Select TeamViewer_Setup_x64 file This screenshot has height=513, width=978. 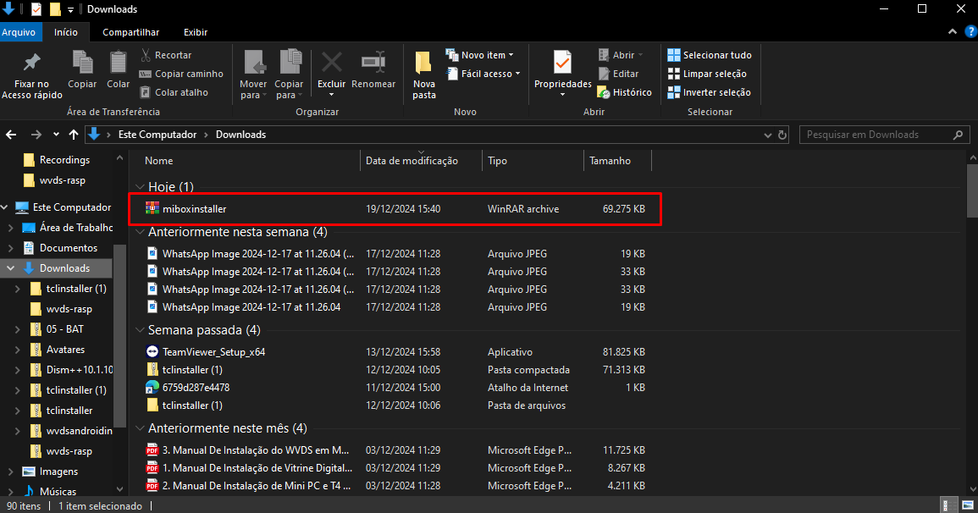pyautogui.click(x=395, y=352)
